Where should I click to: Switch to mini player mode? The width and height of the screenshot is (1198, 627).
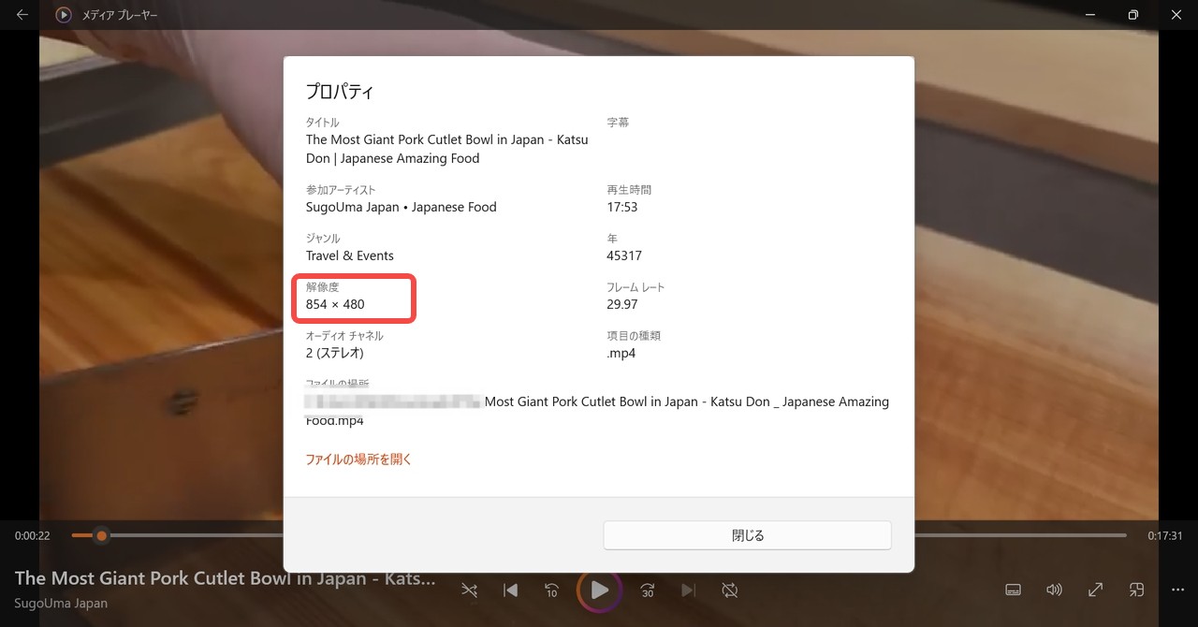[1136, 590]
